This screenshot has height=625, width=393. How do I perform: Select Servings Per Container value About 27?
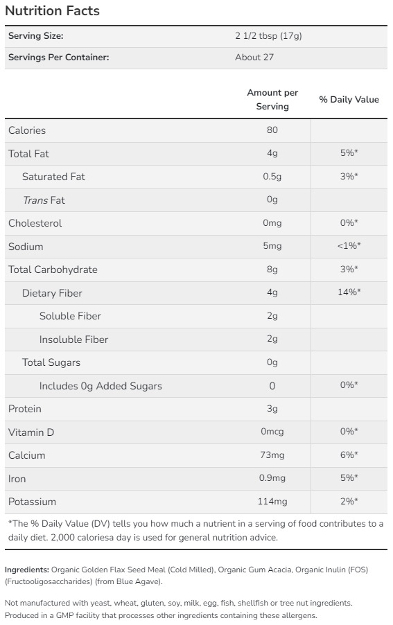(254, 57)
